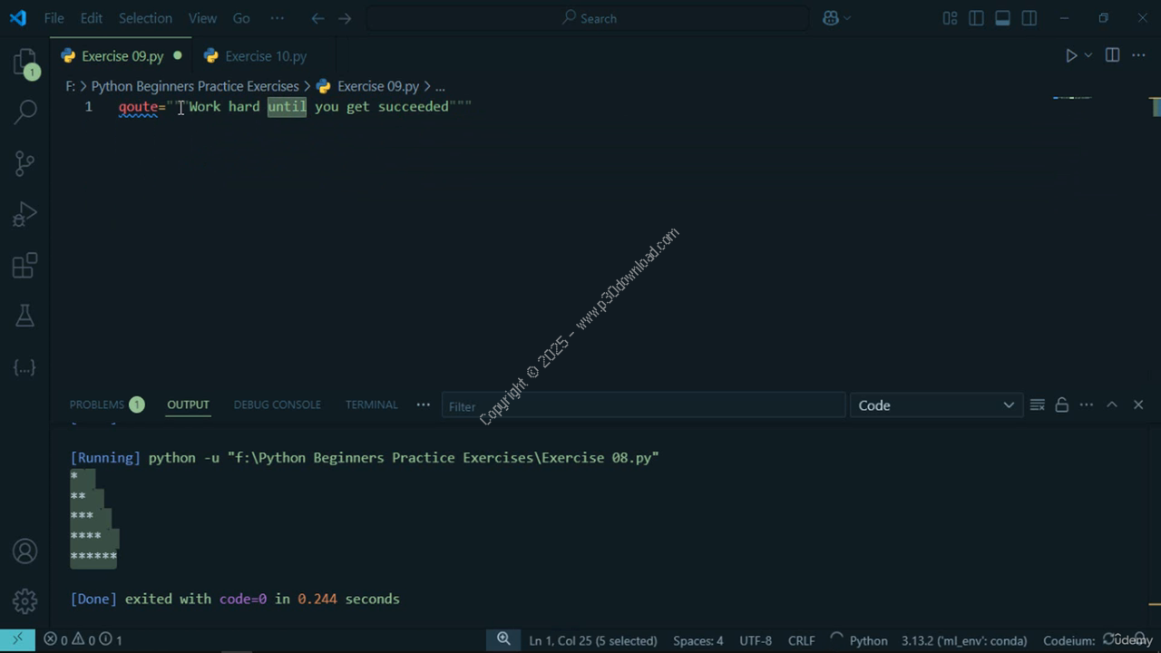The height and width of the screenshot is (653, 1161).
Task: Toggle the bottom Panel visibility
Action: [1002, 18]
